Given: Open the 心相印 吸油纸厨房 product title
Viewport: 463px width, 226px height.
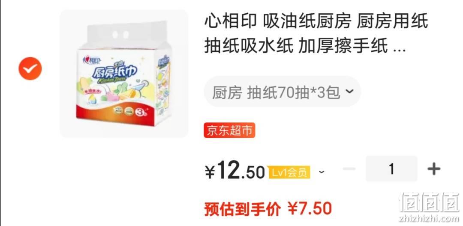Looking at the screenshot, I should click(x=316, y=35).
